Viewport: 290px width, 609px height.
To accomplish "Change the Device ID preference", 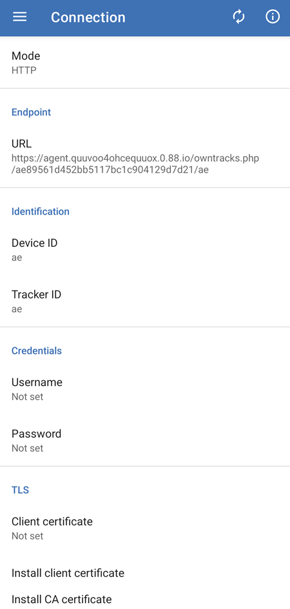I will click(145, 250).
